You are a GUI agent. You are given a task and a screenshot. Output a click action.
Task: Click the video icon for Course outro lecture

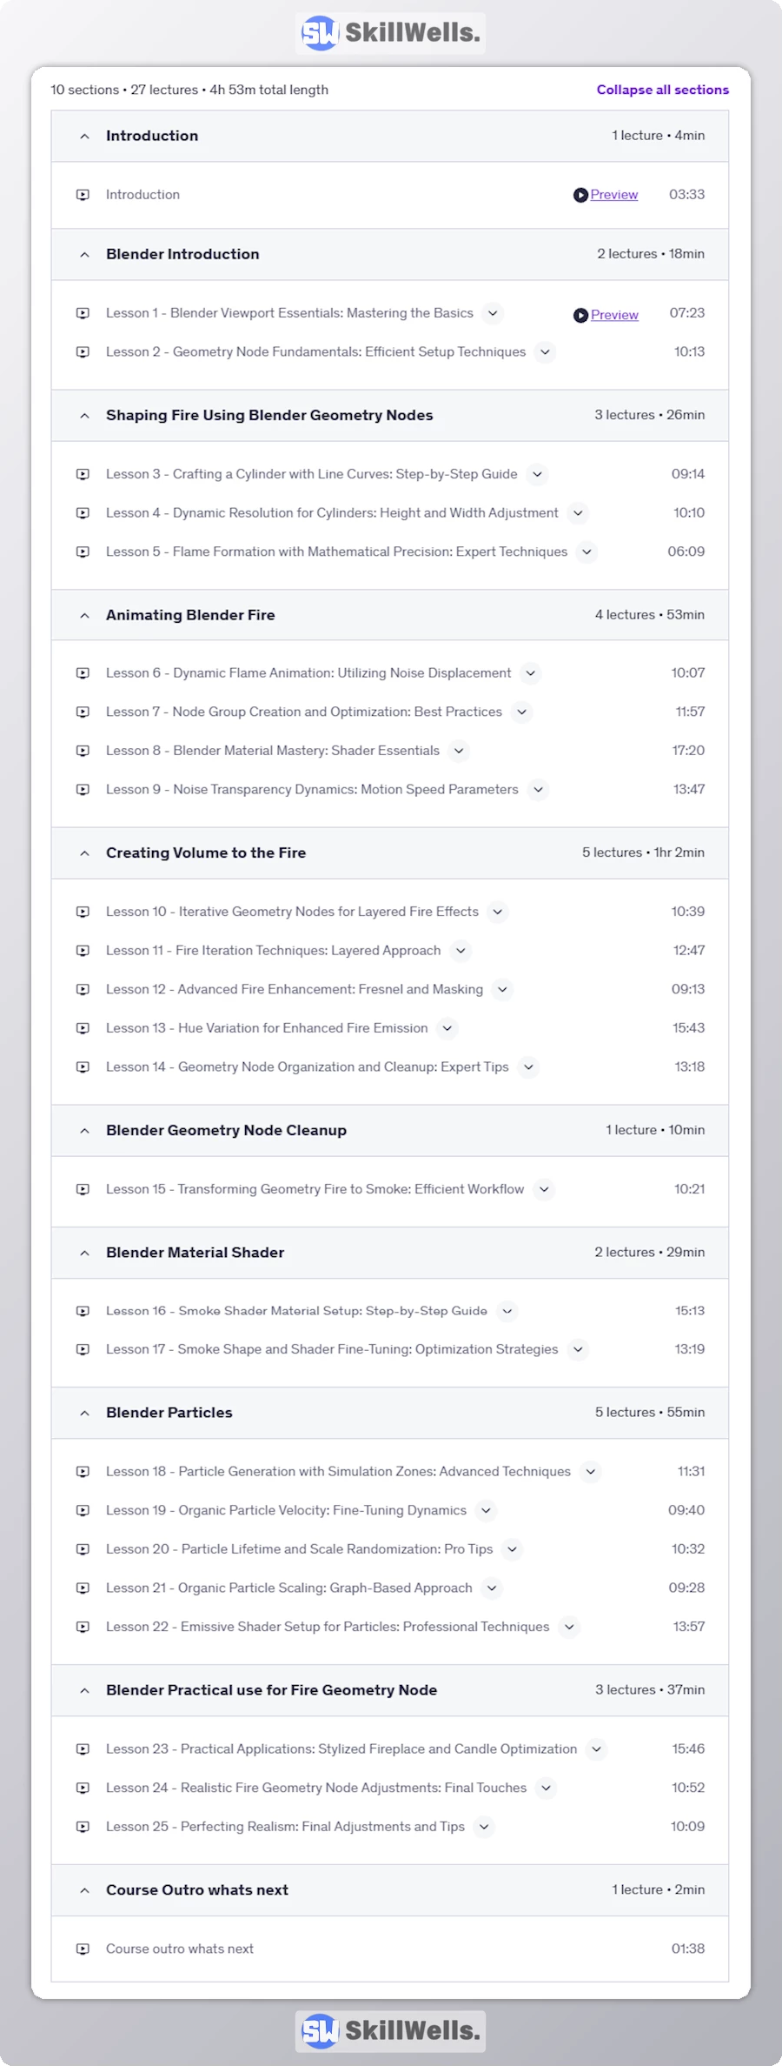(x=83, y=1949)
